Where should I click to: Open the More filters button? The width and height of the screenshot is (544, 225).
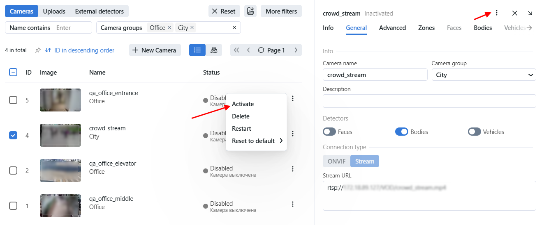pos(281,11)
